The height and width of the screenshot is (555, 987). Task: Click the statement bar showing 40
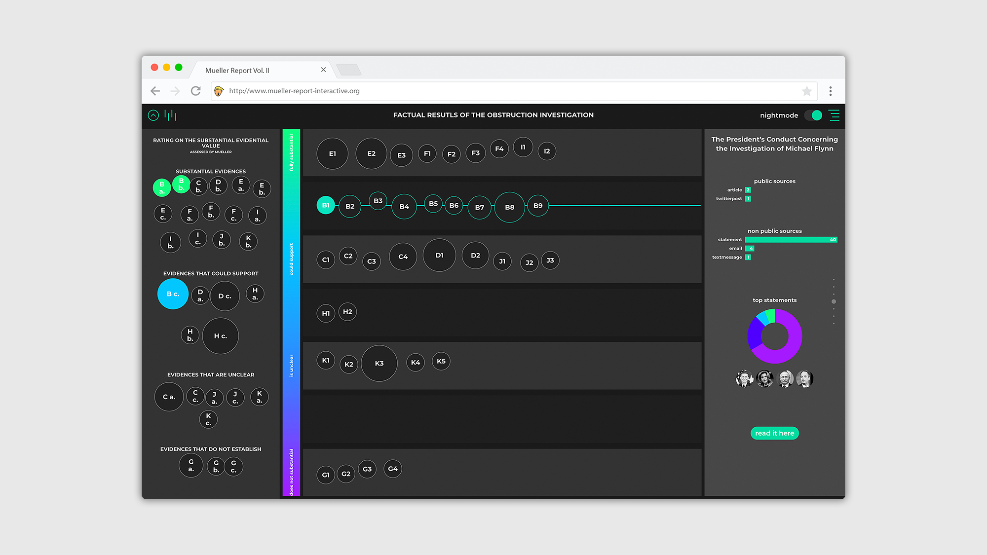[x=791, y=240]
